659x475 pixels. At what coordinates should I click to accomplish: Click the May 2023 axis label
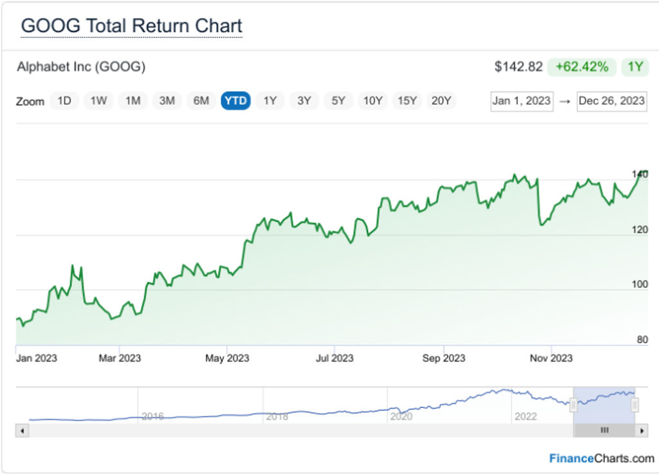pyautogui.click(x=227, y=359)
